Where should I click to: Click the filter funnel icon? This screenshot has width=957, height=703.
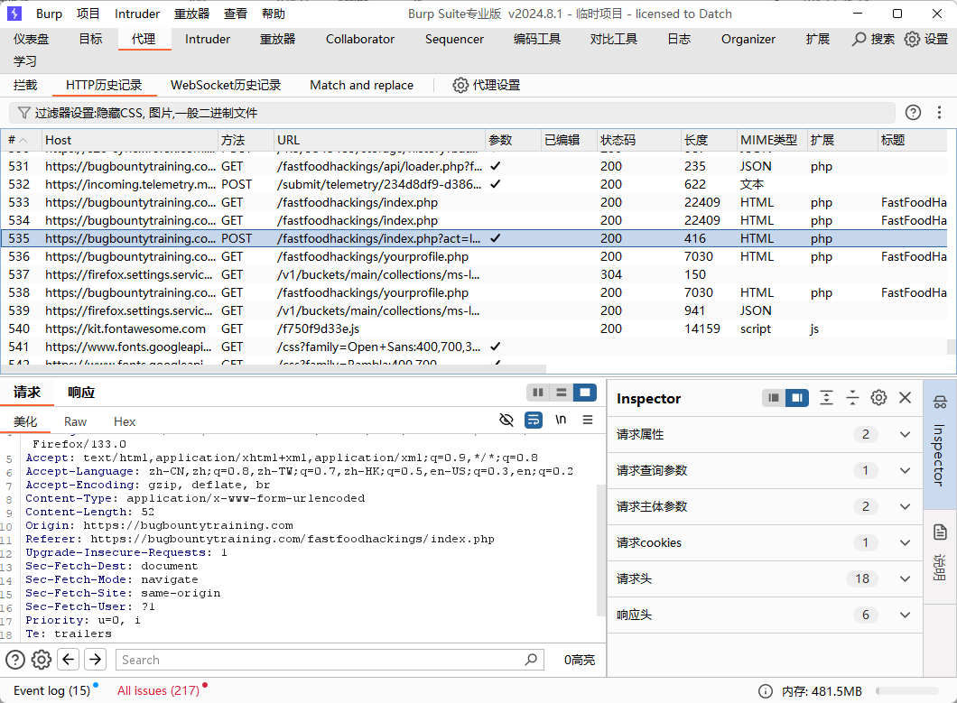(x=23, y=113)
